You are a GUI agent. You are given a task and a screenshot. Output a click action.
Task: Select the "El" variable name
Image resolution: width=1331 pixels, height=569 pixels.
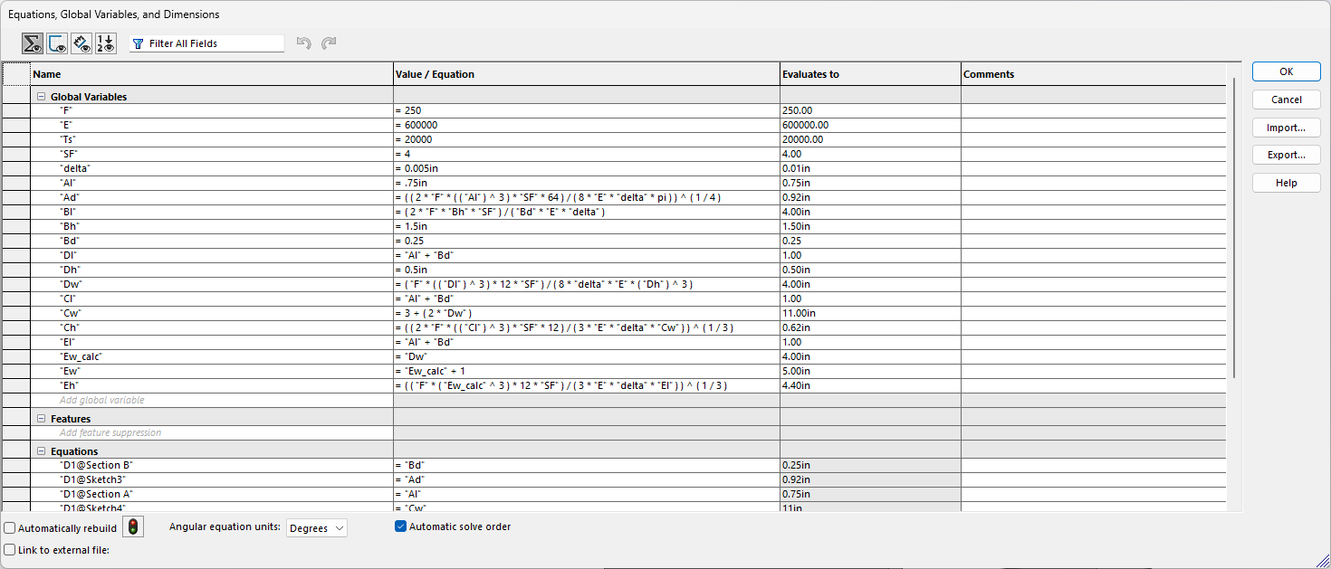67,342
